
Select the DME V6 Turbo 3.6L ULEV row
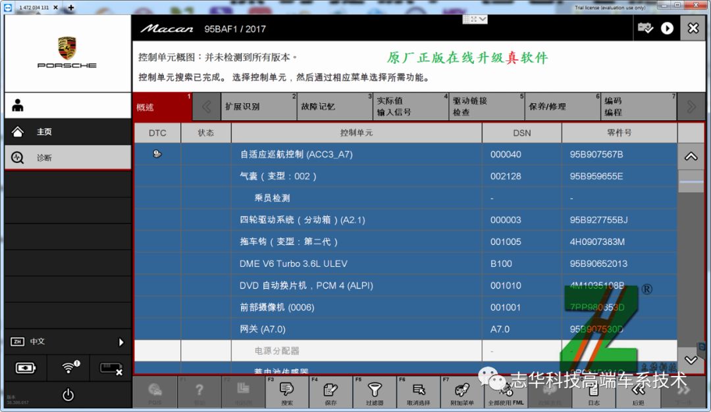(406, 263)
